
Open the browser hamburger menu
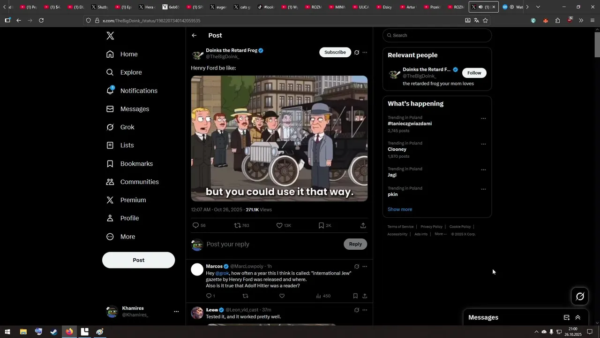(592, 20)
